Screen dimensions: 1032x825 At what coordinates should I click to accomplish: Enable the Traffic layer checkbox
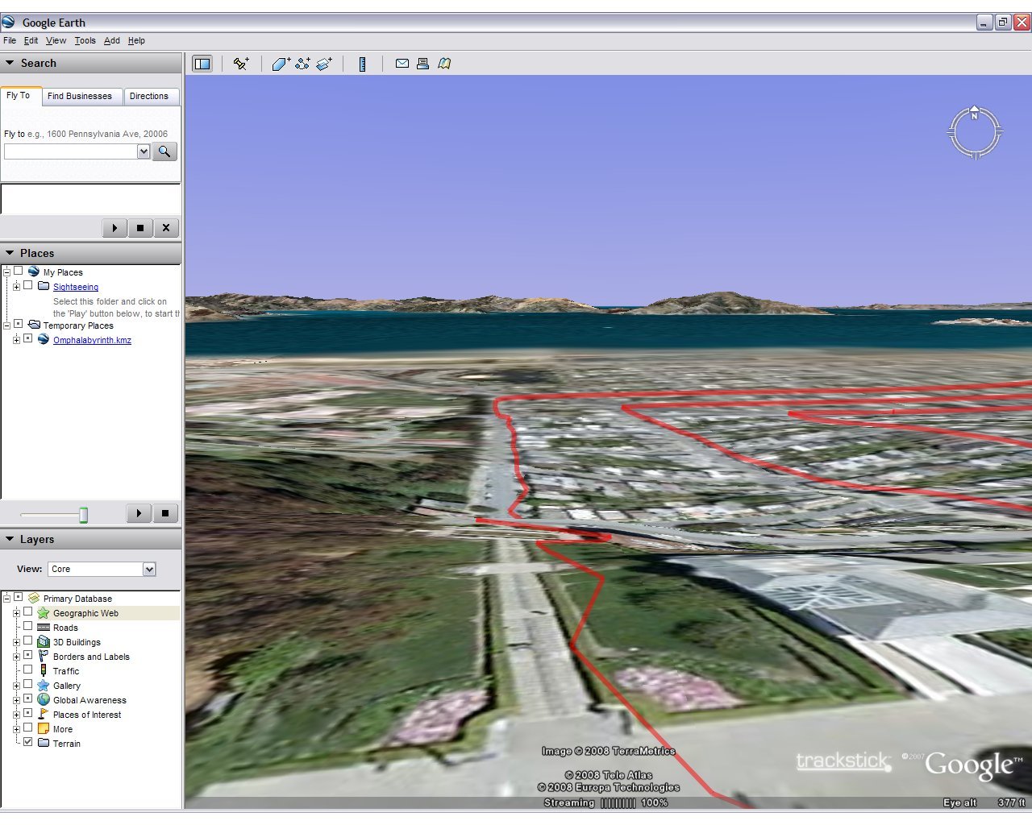[x=28, y=670]
